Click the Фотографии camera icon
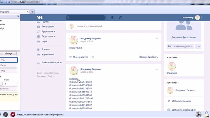 (x=38, y=27)
